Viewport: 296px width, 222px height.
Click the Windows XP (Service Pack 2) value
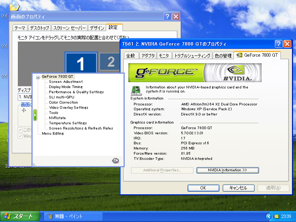tap(206, 109)
